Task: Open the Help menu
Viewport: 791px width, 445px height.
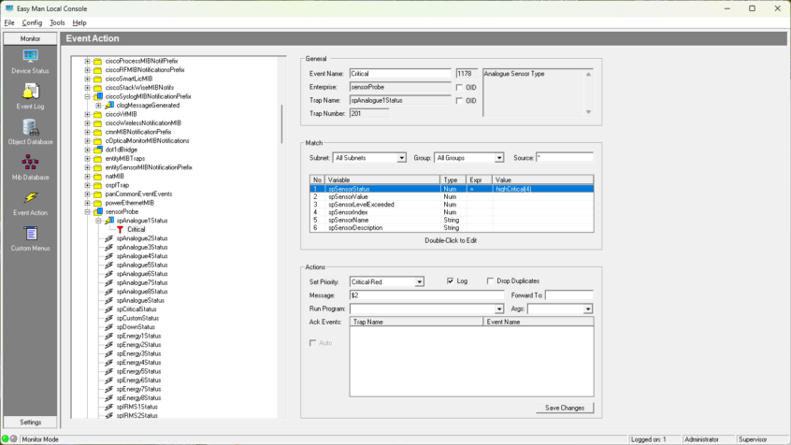Action: click(79, 22)
